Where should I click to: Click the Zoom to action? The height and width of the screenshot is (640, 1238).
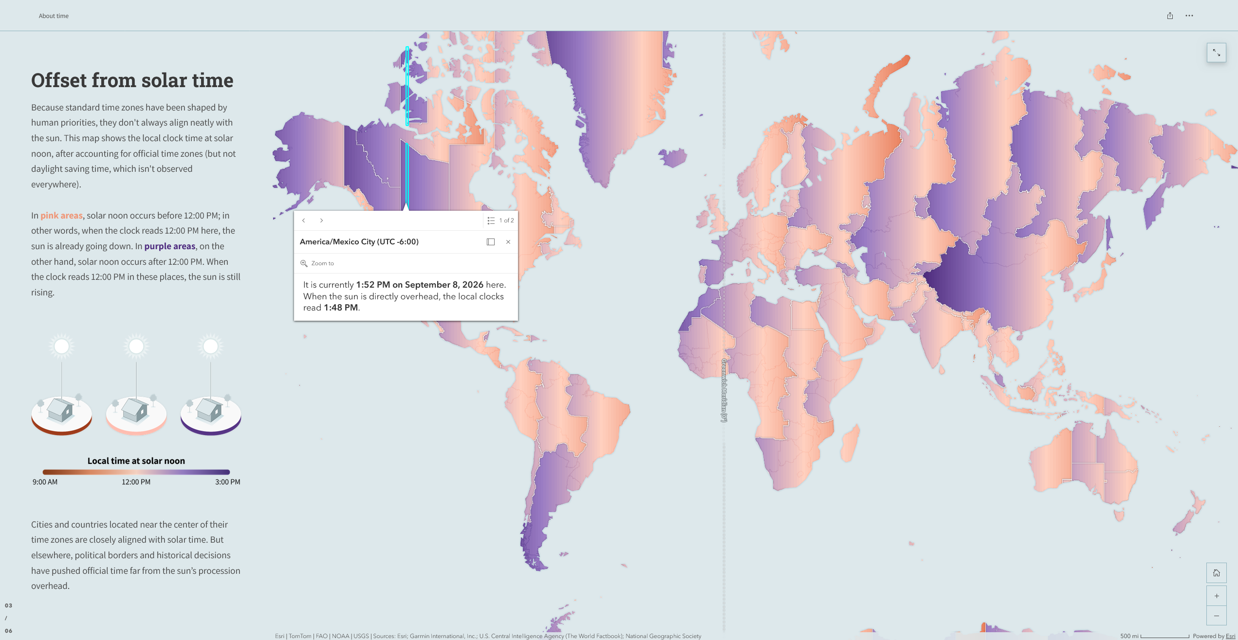[317, 263]
